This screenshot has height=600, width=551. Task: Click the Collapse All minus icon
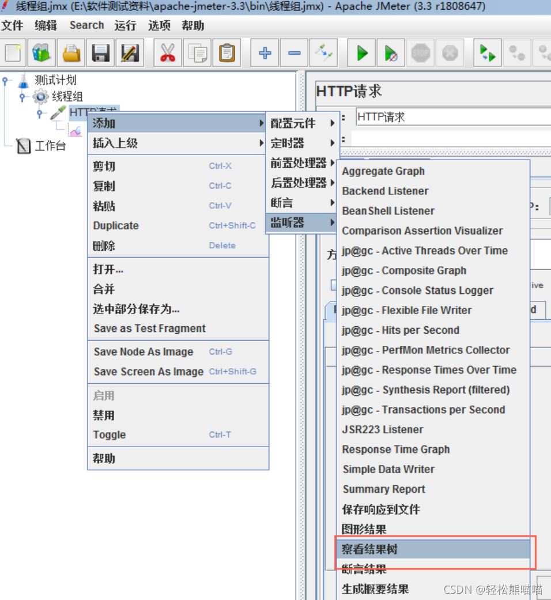tap(295, 53)
